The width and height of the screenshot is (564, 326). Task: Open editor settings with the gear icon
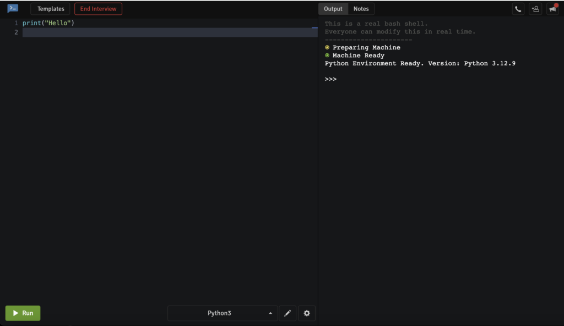click(306, 313)
